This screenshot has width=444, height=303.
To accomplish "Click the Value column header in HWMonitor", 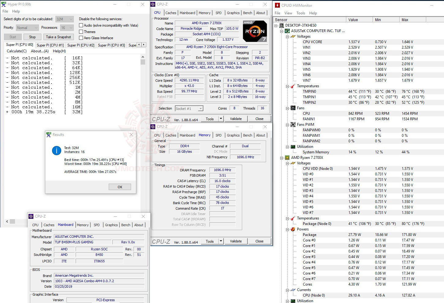I will click(x=359, y=20).
